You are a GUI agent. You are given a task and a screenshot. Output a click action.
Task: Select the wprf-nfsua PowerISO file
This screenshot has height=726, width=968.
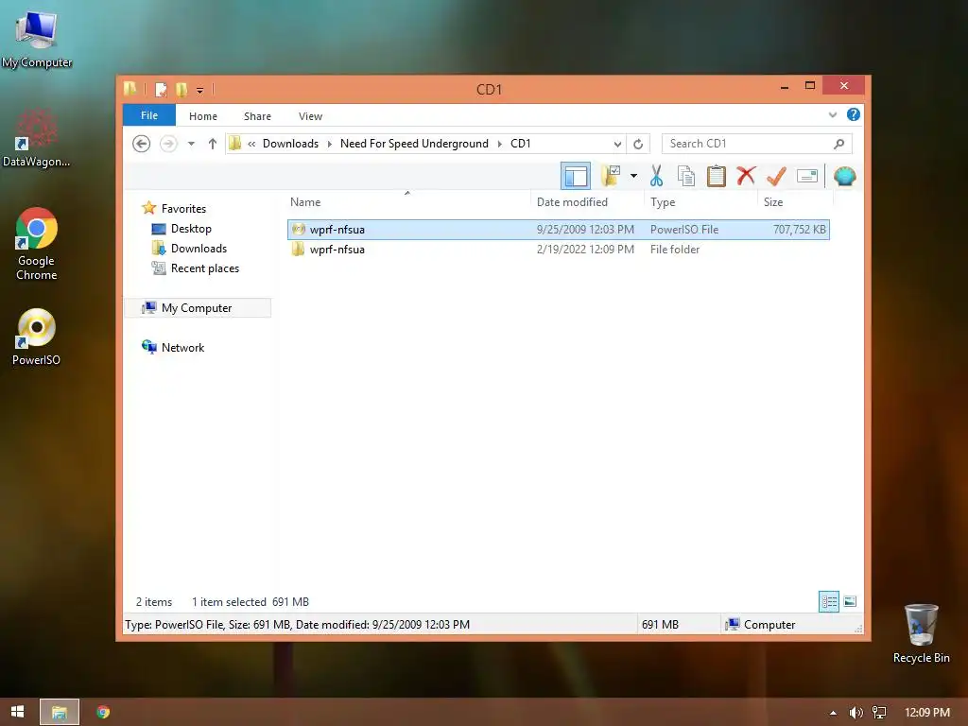coord(558,229)
